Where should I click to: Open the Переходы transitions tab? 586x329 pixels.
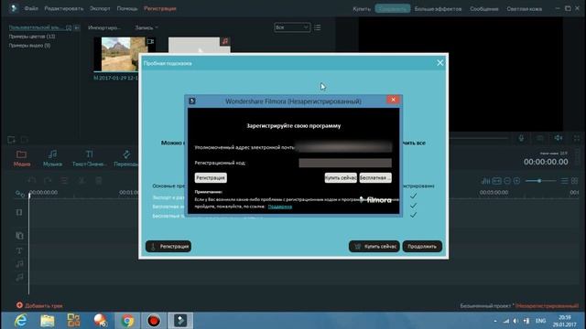point(126,158)
